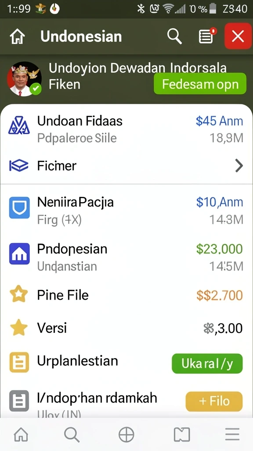
Task: Open search from the top header
Action: coord(174,37)
